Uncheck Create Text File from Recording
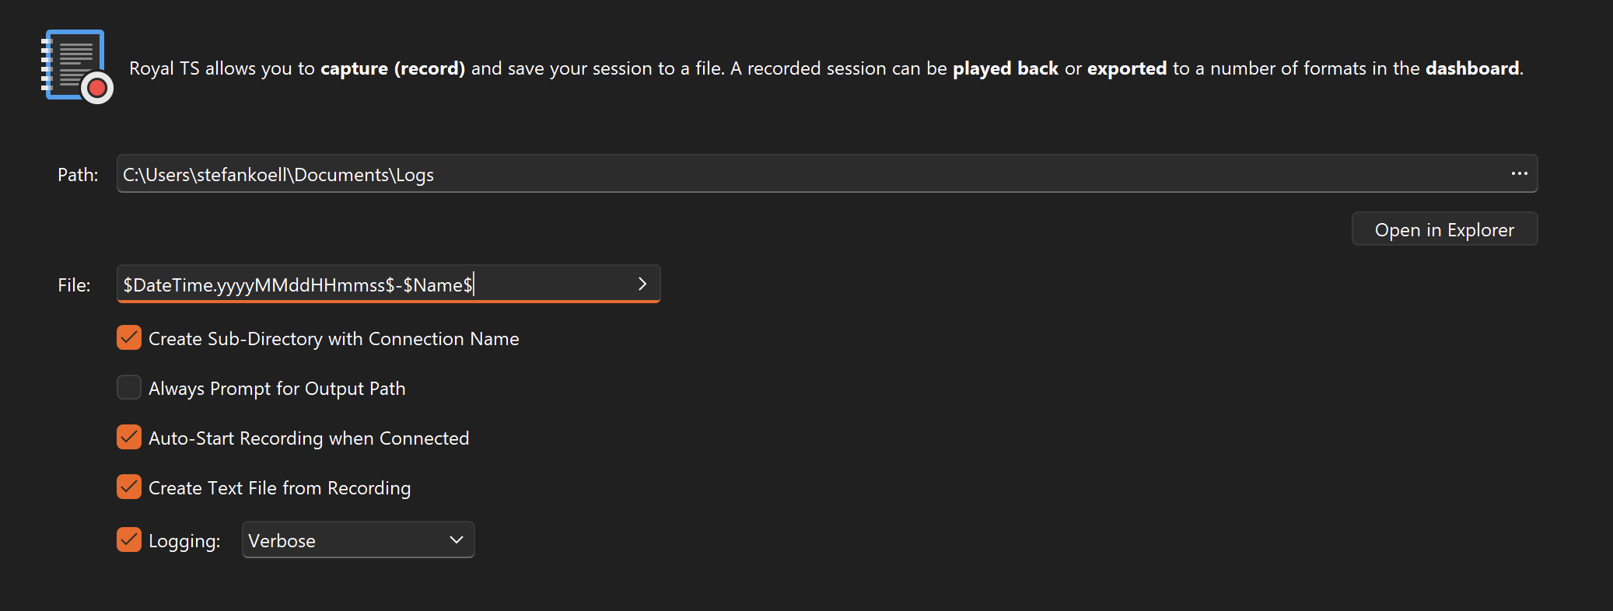The width and height of the screenshot is (1613, 611). (129, 487)
